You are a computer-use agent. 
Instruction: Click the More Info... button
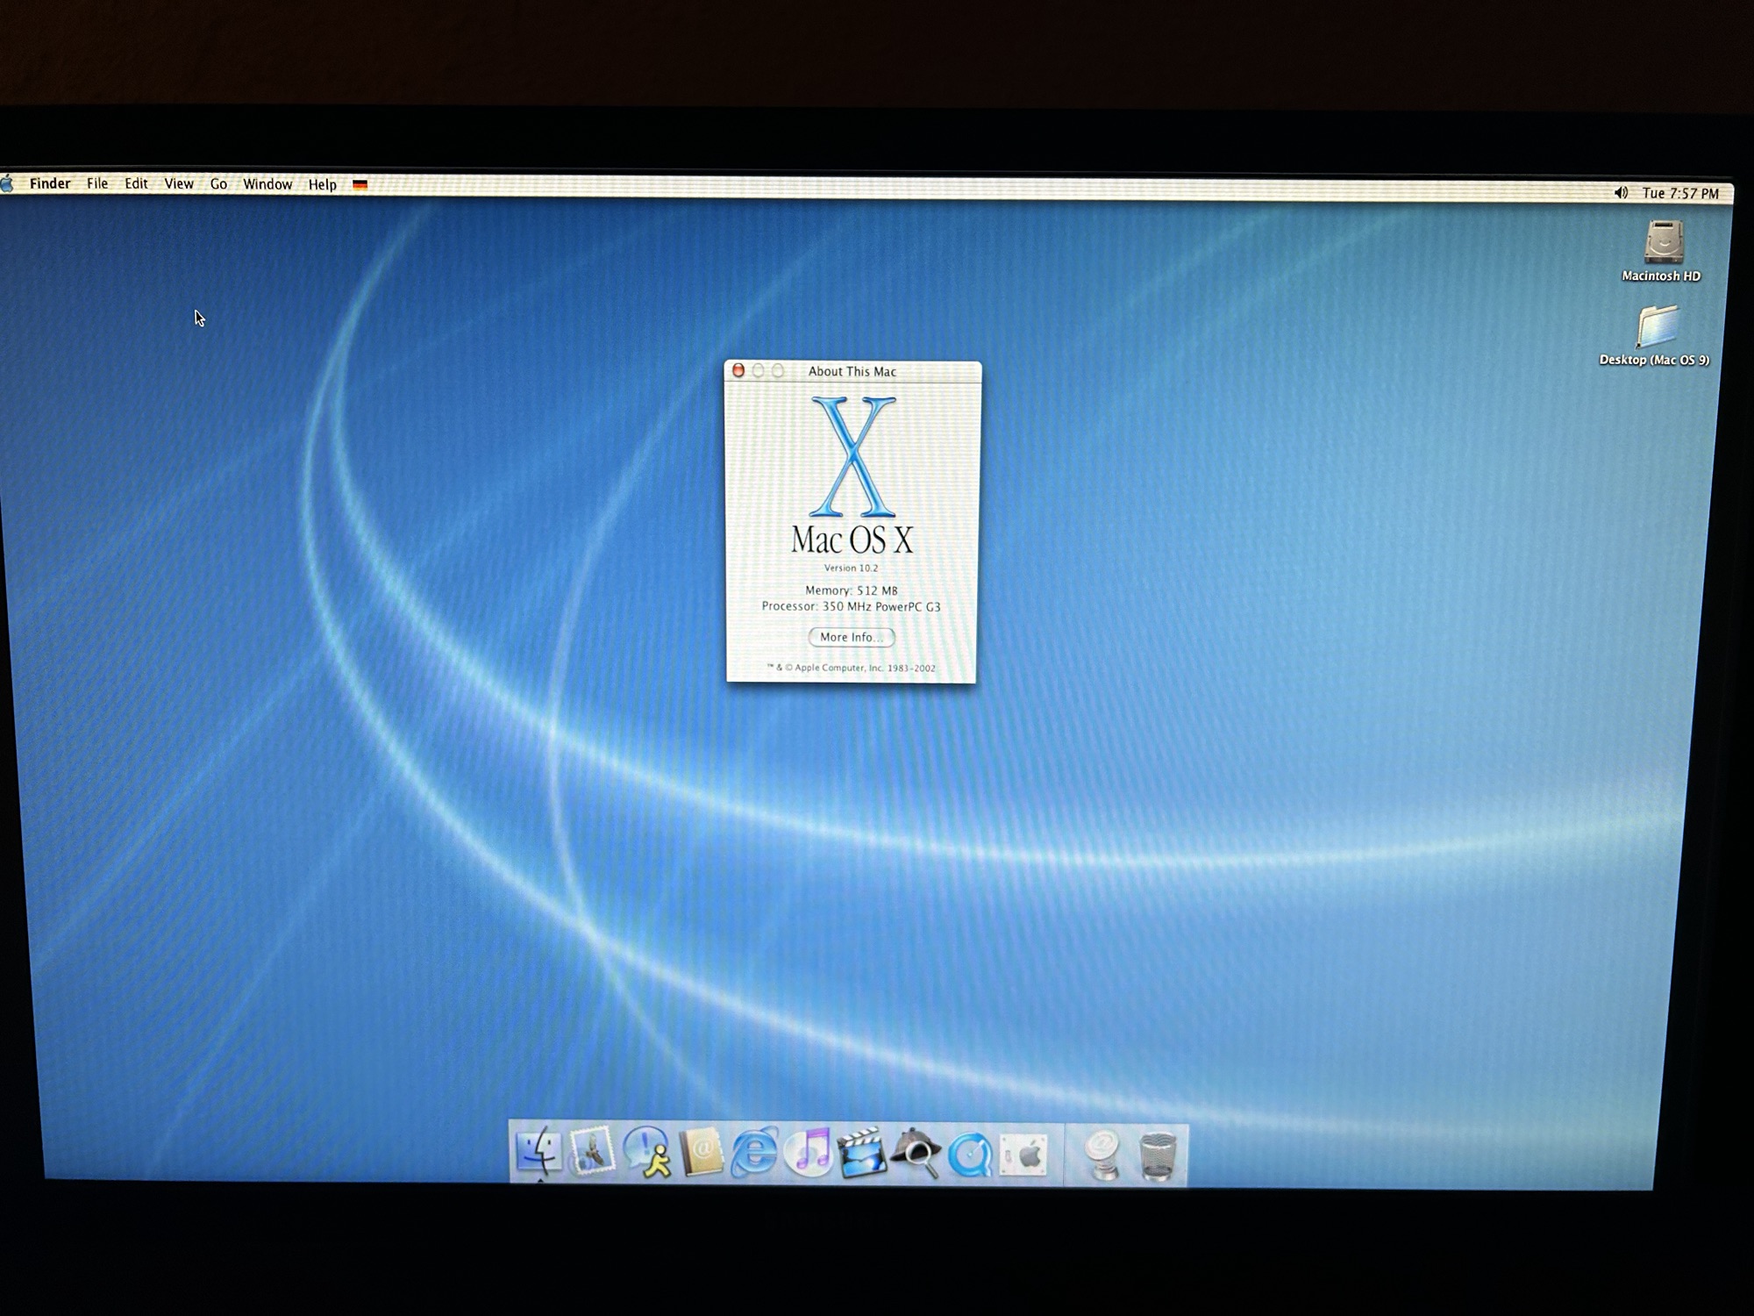click(852, 637)
